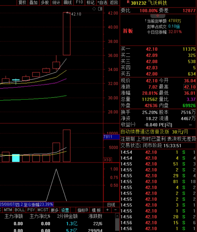Click the 注册制 上市时已盈利 info line
The width and height of the screenshot is (197, 232).
pos(158,139)
